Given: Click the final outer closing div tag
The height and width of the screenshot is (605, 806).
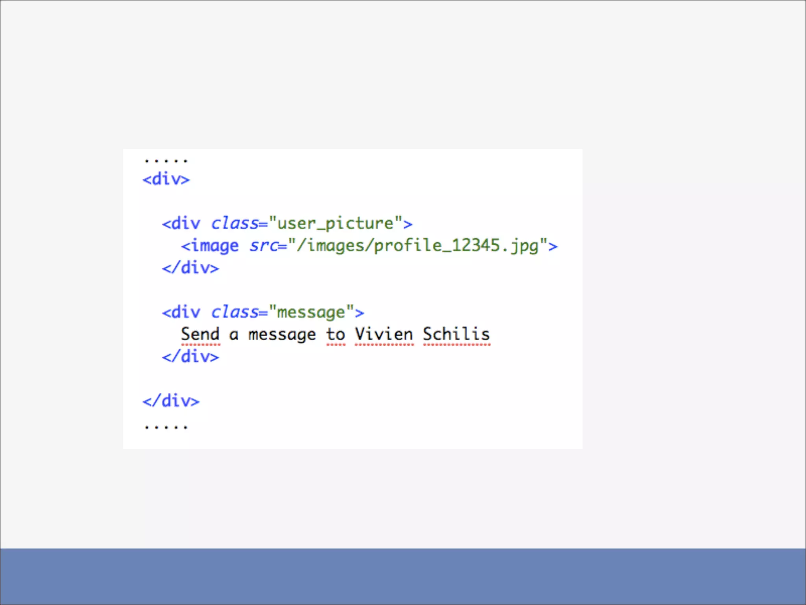Looking at the screenshot, I should click(171, 401).
